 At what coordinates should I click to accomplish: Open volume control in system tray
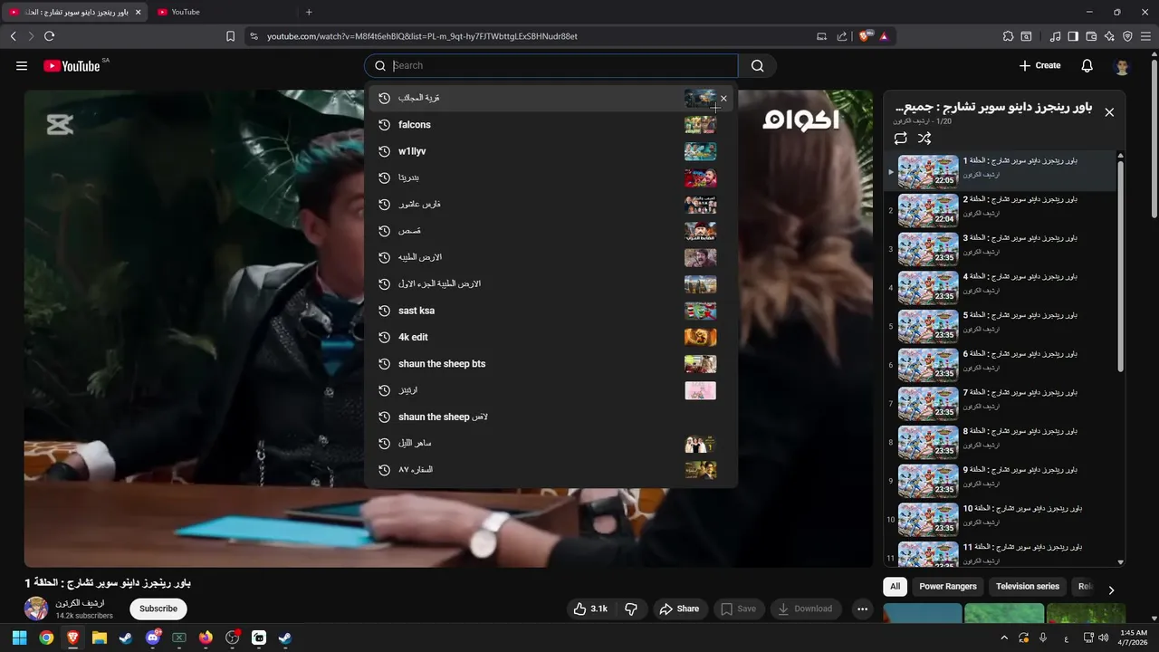(1104, 638)
